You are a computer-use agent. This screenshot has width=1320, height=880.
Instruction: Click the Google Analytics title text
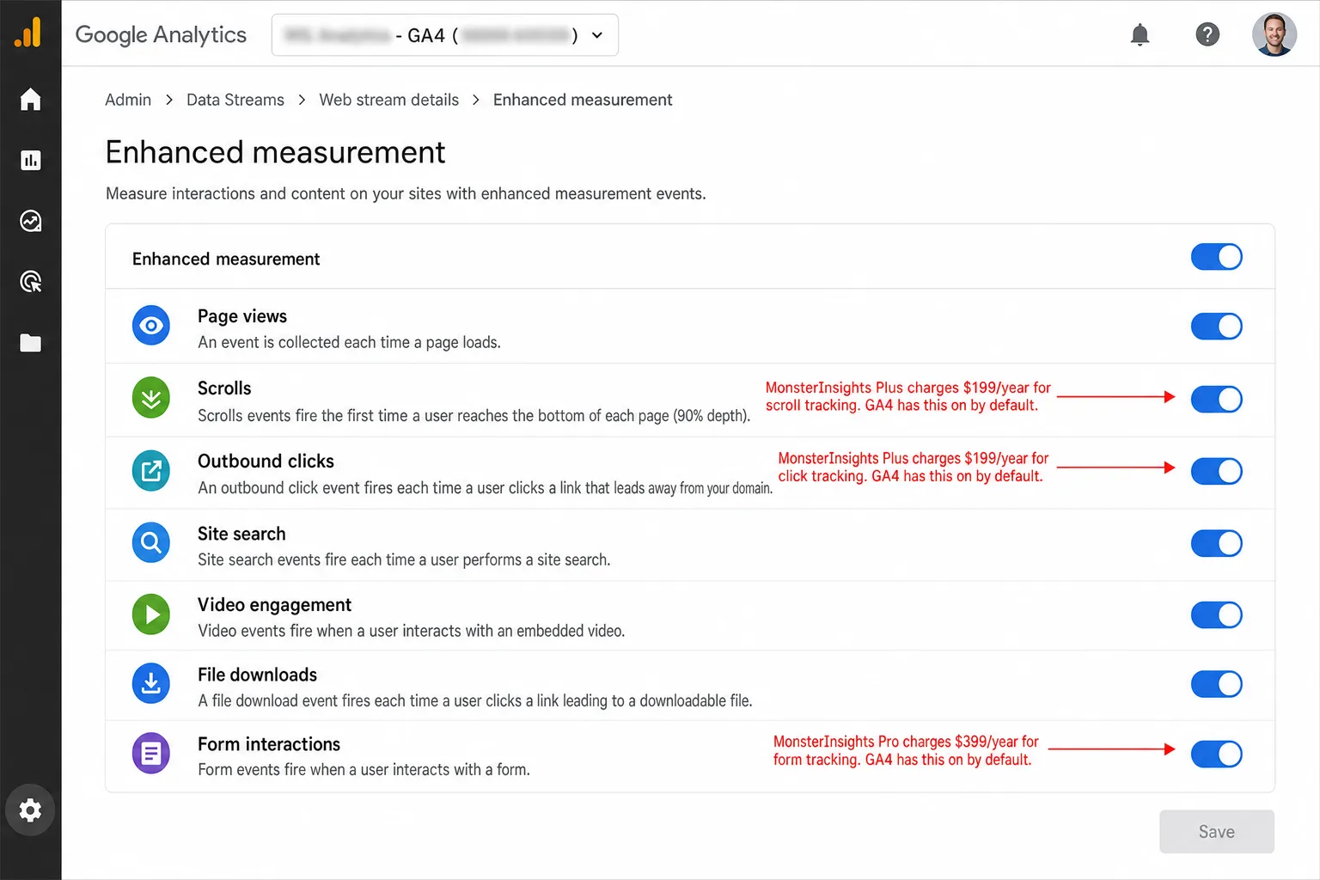click(x=161, y=34)
